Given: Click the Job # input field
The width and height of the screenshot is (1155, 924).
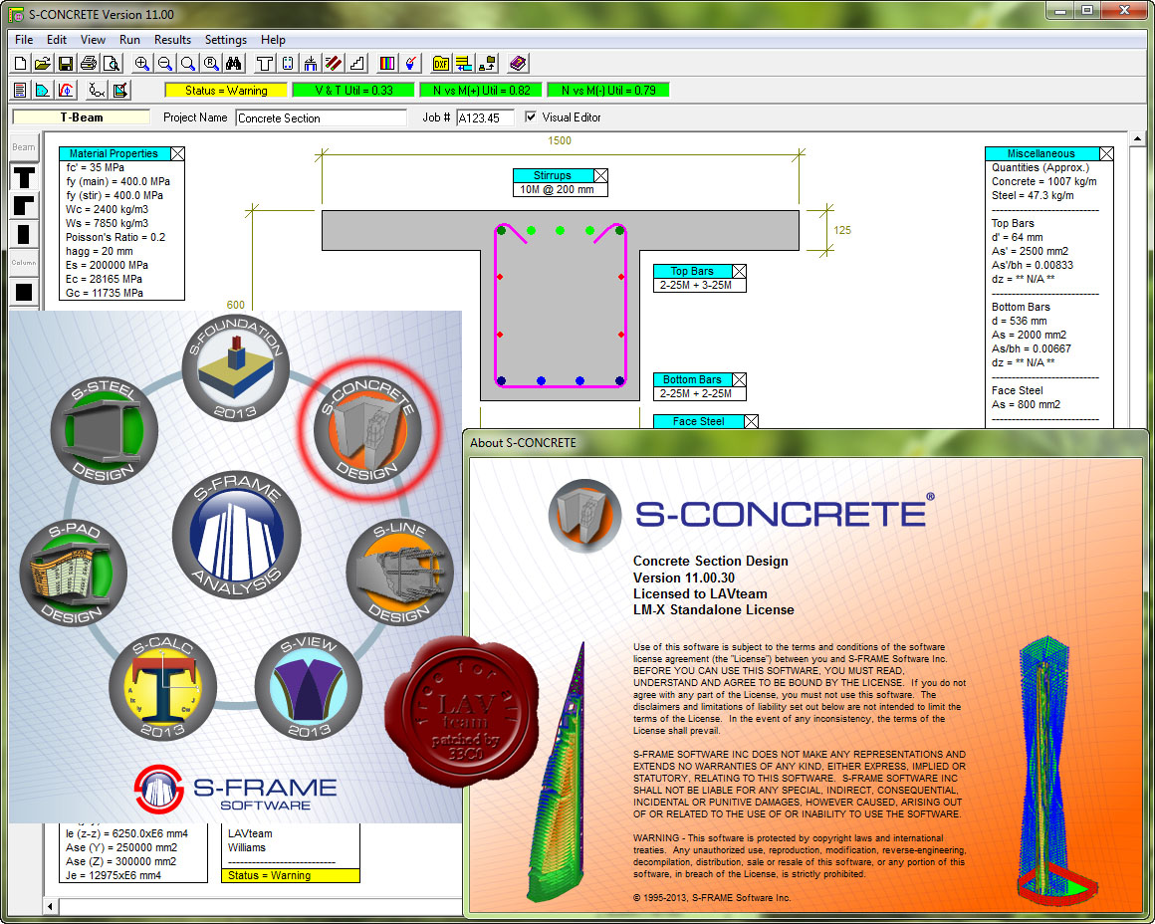Looking at the screenshot, I should tap(485, 117).
